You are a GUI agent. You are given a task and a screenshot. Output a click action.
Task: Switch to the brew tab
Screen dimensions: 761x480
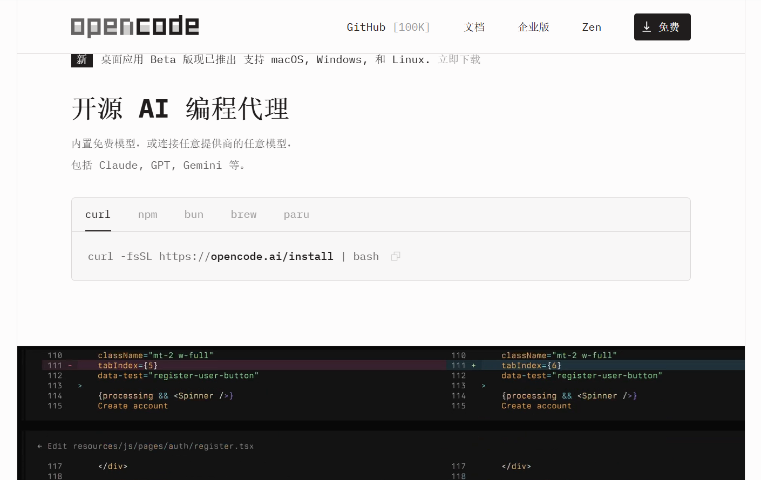point(244,215)
